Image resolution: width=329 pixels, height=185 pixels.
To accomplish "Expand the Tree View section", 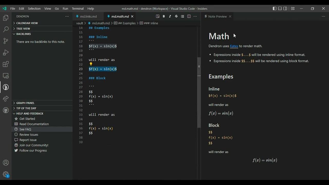I will [x=42, y=29].
